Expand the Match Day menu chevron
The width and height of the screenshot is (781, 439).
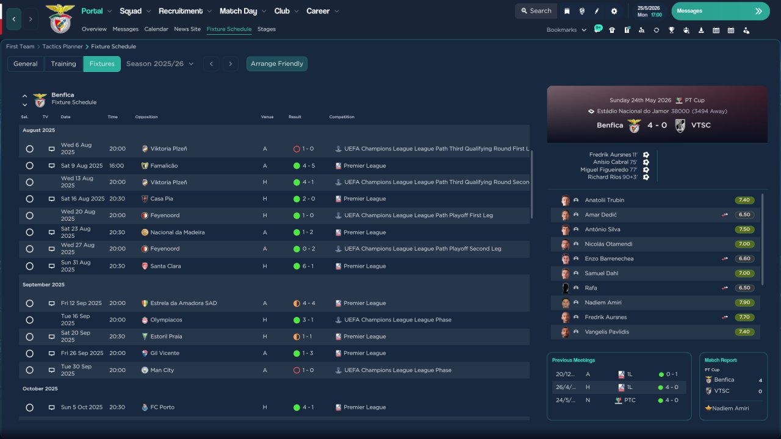(264, 11)
